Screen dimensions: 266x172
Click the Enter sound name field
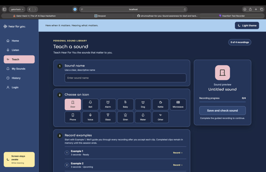point(125,78)
